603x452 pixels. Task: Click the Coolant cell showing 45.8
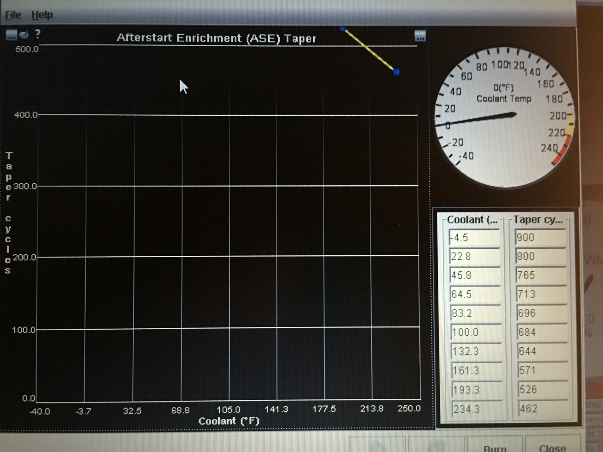475,275
